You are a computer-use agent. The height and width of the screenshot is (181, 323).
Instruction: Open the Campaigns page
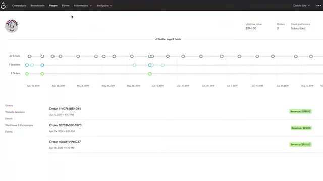tap(19, 6)
